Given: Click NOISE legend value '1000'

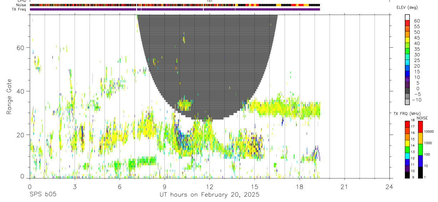Looking at the screenshot, I should click(428, 143).
